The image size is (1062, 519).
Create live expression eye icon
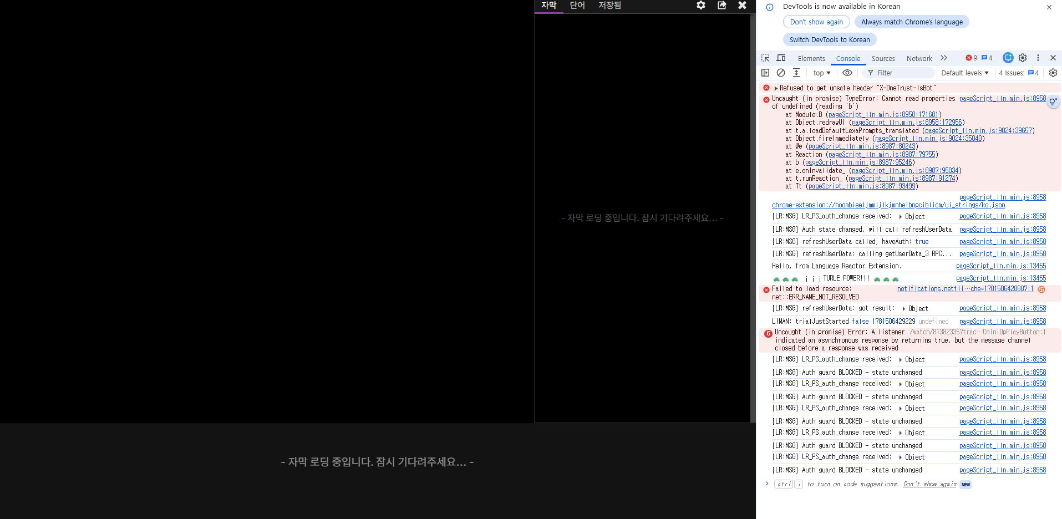847,73
